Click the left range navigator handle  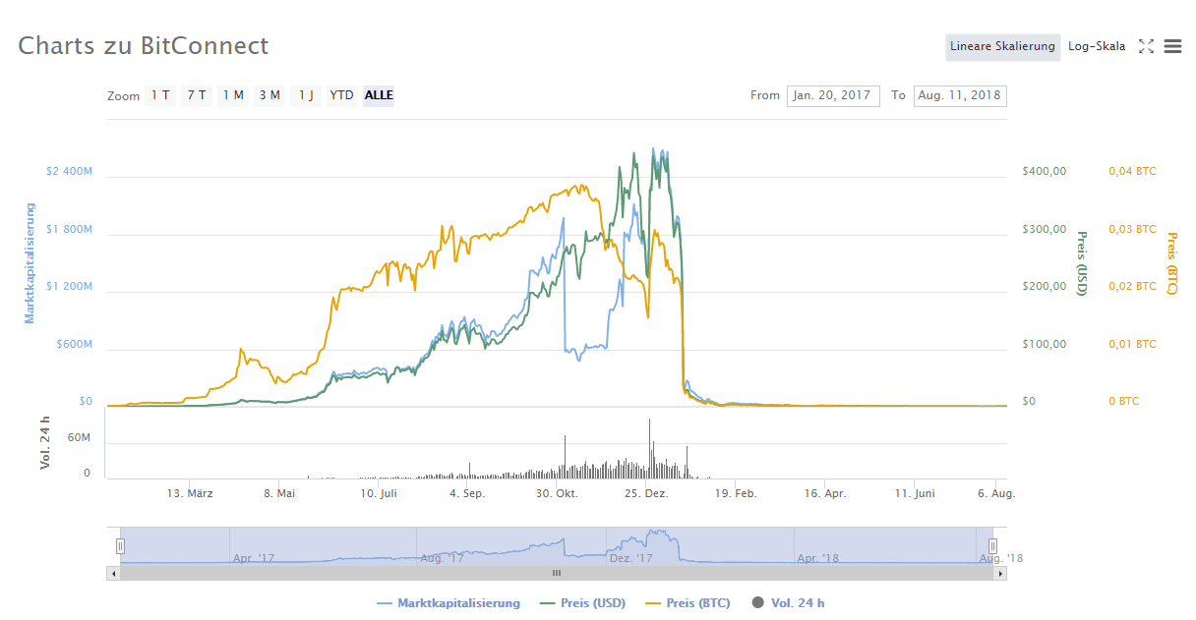(x=120, y=544)
